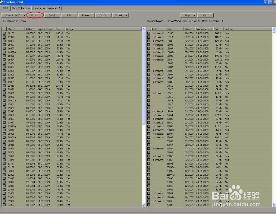Select internal chart row 18315

tap(71, 78)
